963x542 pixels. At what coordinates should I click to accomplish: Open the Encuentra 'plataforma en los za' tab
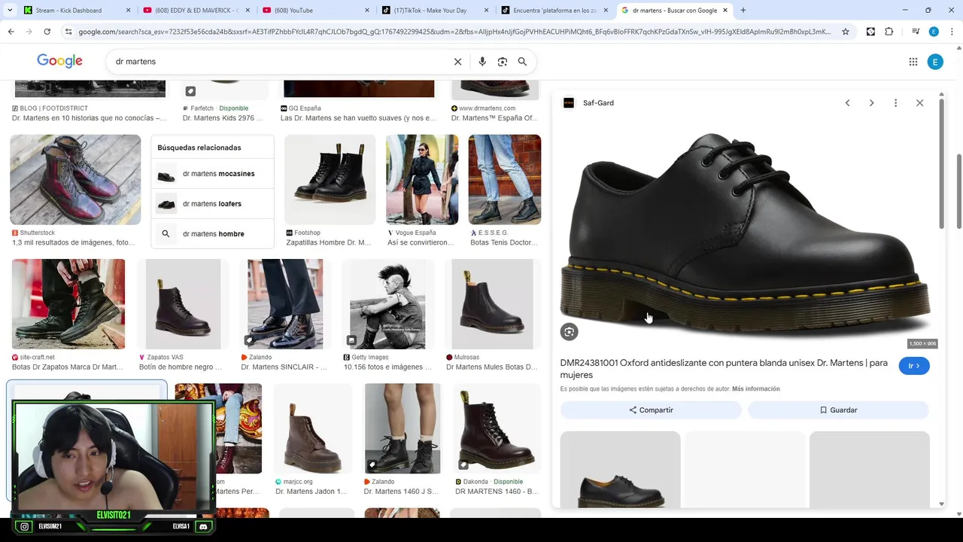pyautogui.click(x=549, y=10)
